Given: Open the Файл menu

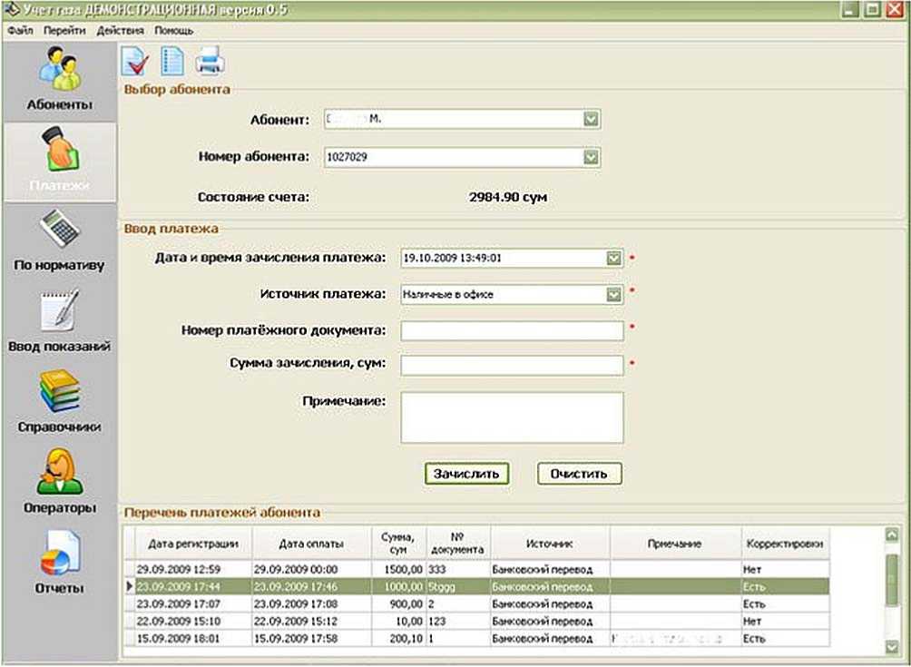Looking at the screenshot, I should coord(20,30).
